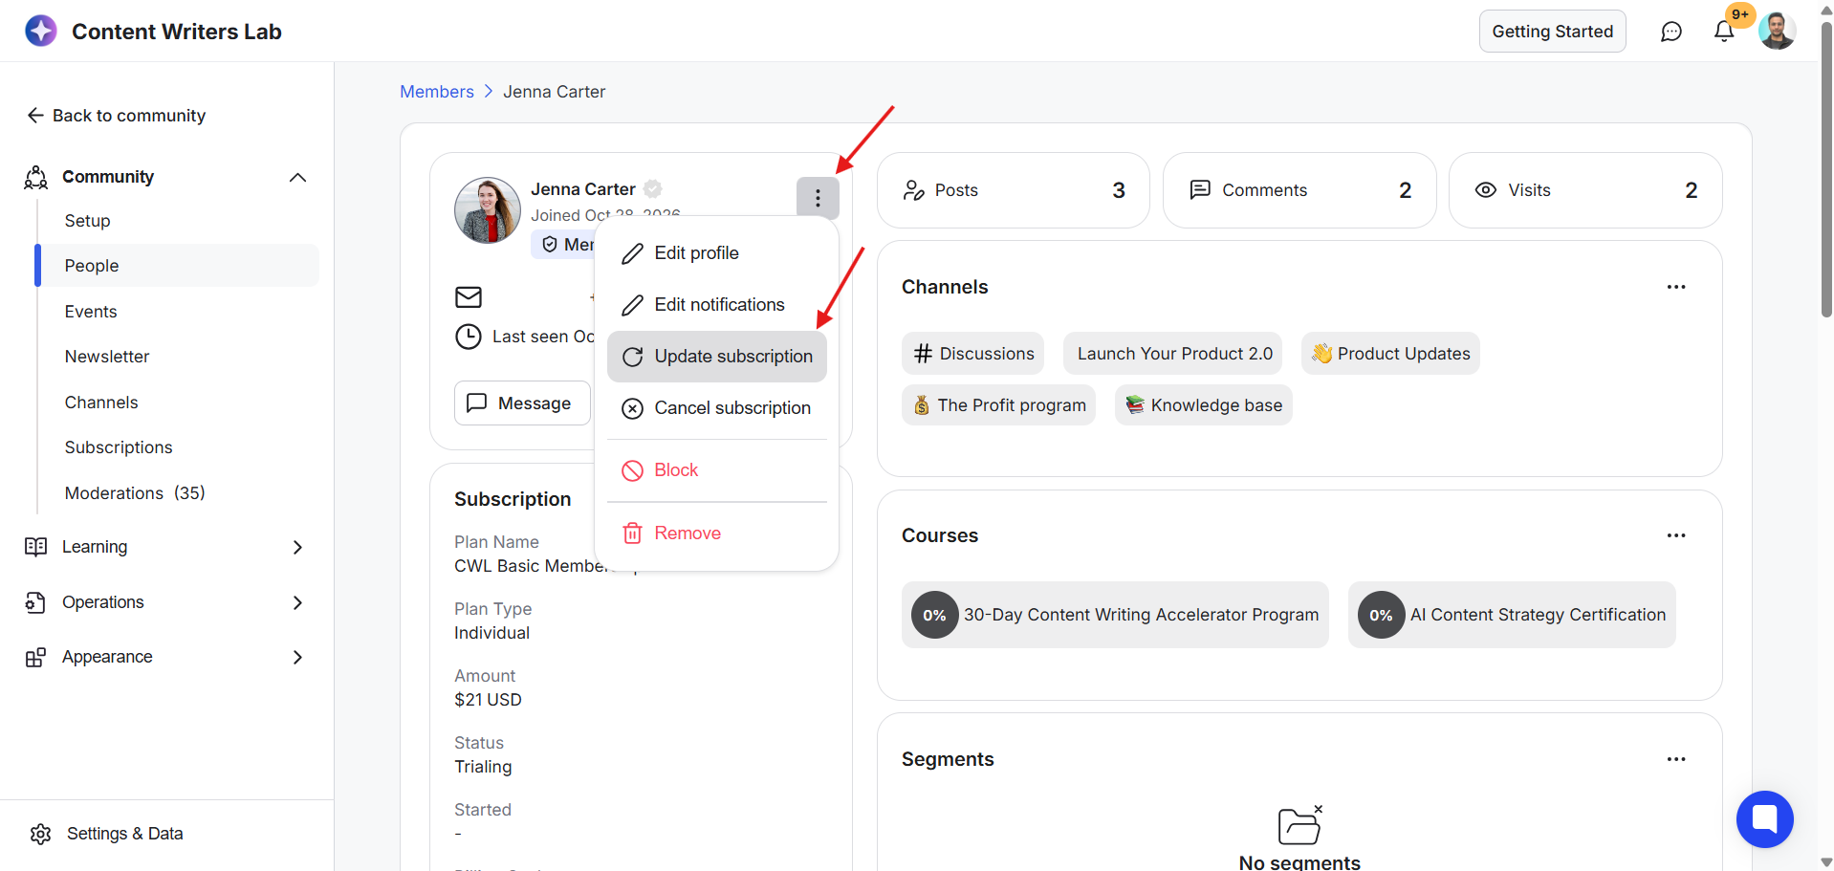Screen dimensions: 1834x871
Task: Expand the Operations section chevron
Action: pos(297,602)
